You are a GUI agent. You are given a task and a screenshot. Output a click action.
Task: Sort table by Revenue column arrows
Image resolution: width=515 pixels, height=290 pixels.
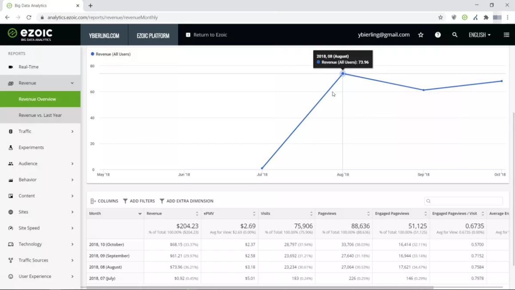click(x=197, y=214)
